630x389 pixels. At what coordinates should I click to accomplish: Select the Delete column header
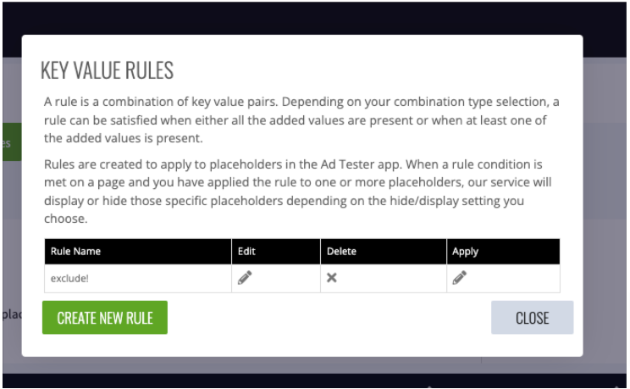(341, 251)
